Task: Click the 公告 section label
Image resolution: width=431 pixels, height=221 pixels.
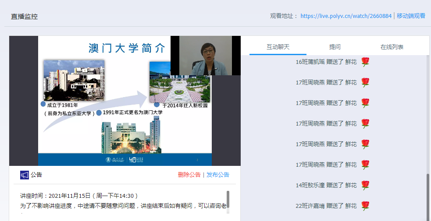Action: (36, 175)
